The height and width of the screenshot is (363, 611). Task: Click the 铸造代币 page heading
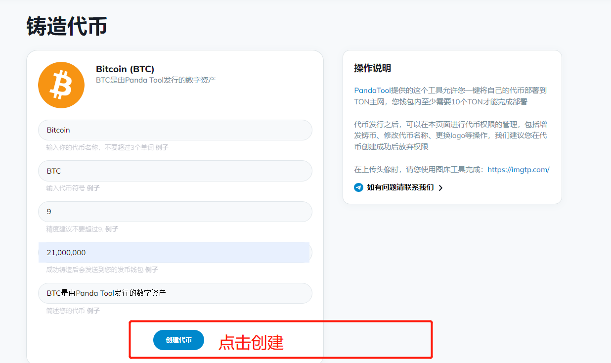(67, 26)
